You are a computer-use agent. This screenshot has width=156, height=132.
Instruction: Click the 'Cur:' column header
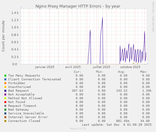point(78,72)
